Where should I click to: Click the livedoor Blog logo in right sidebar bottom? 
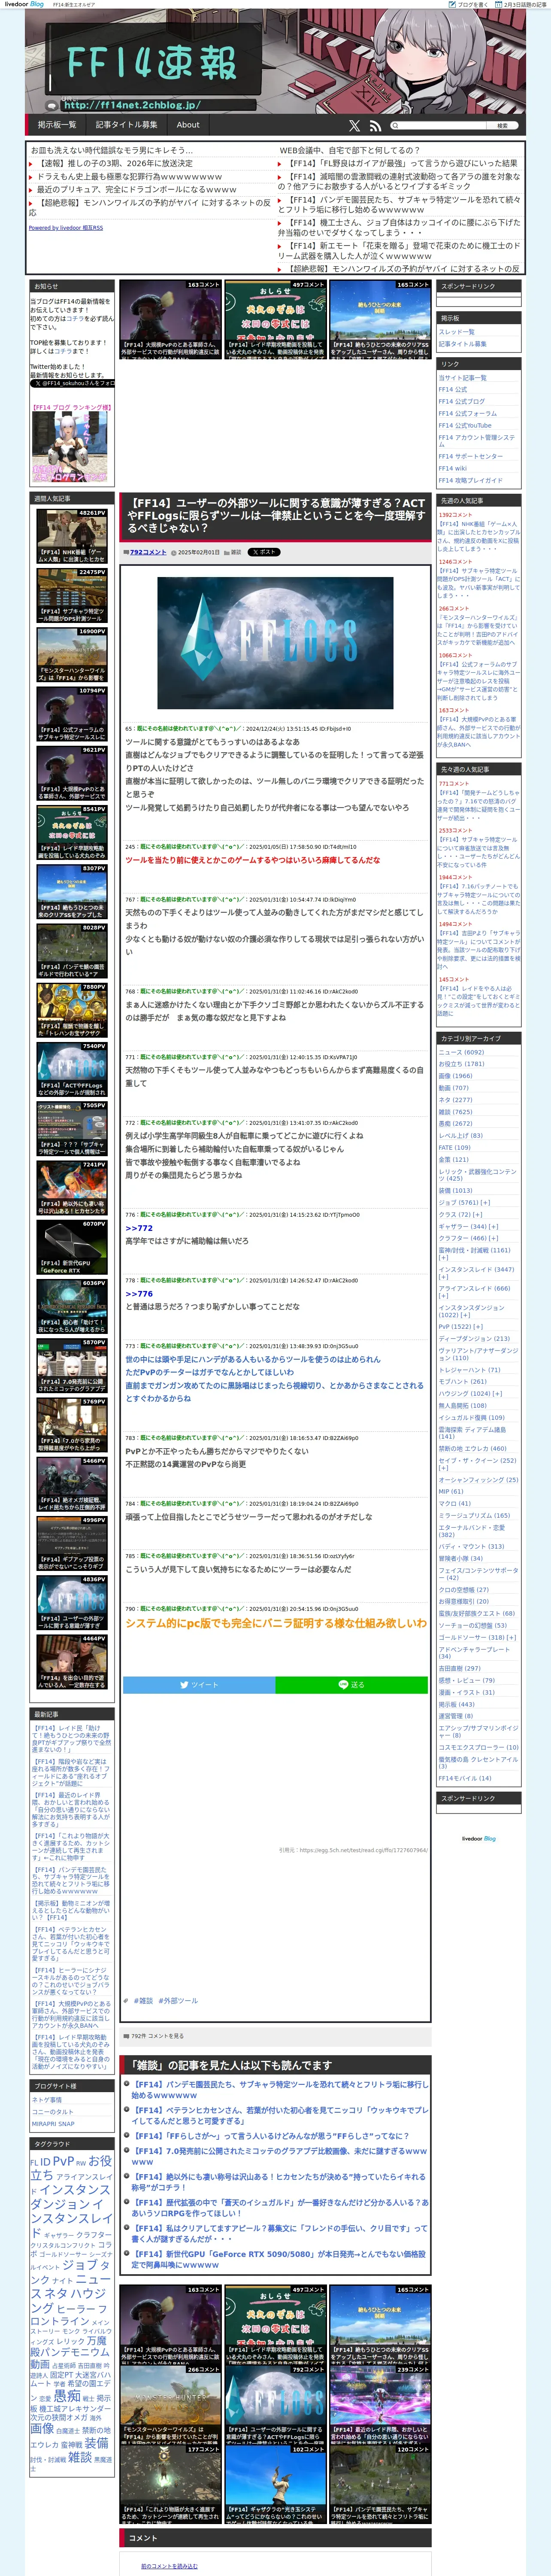(x=478, y=1838)
